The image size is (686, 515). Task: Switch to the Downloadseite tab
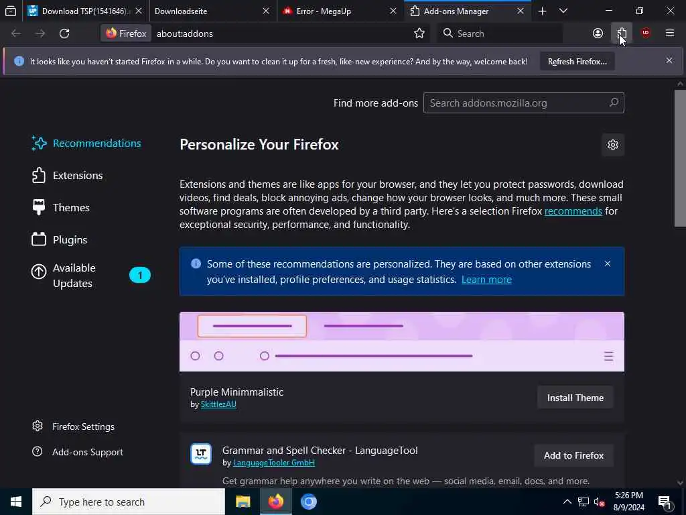(212, 11)
